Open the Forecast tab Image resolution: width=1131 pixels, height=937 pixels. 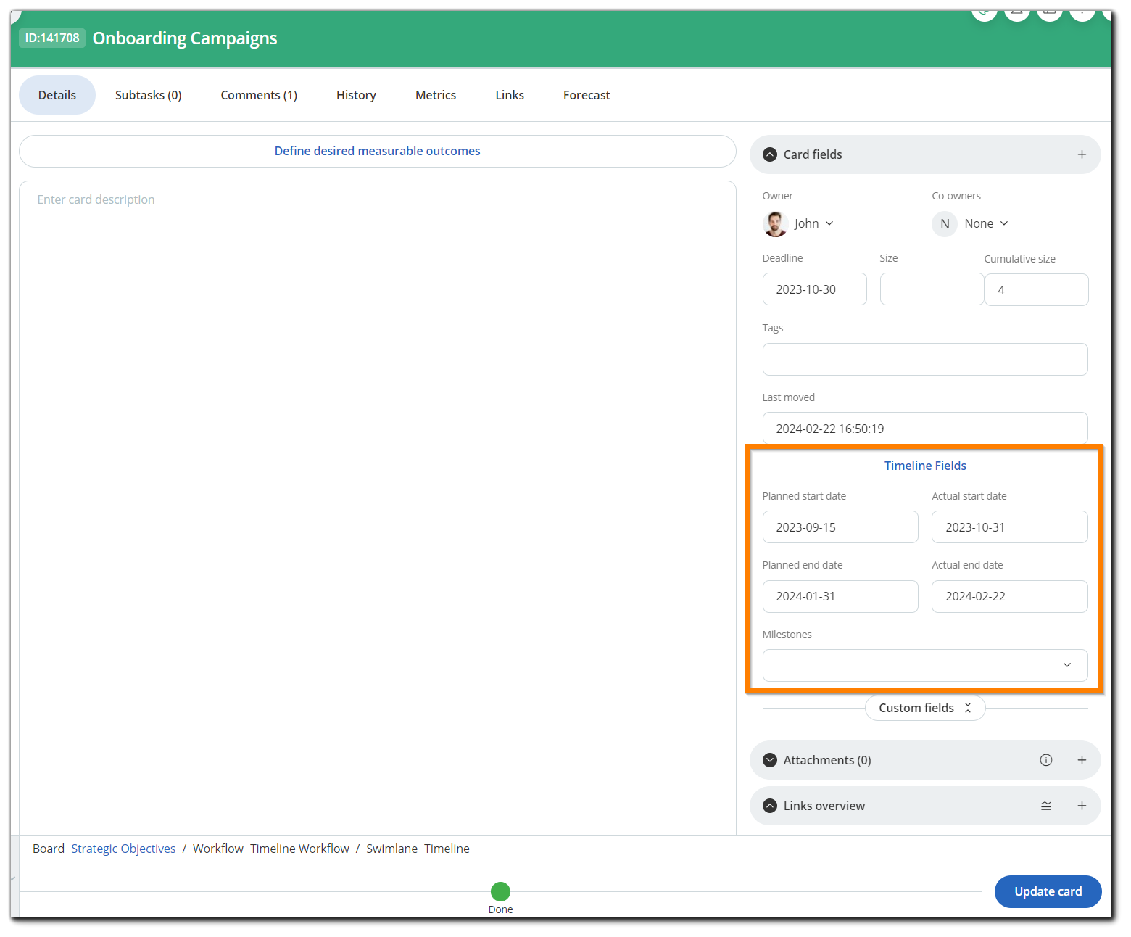(x=586, y=95)
